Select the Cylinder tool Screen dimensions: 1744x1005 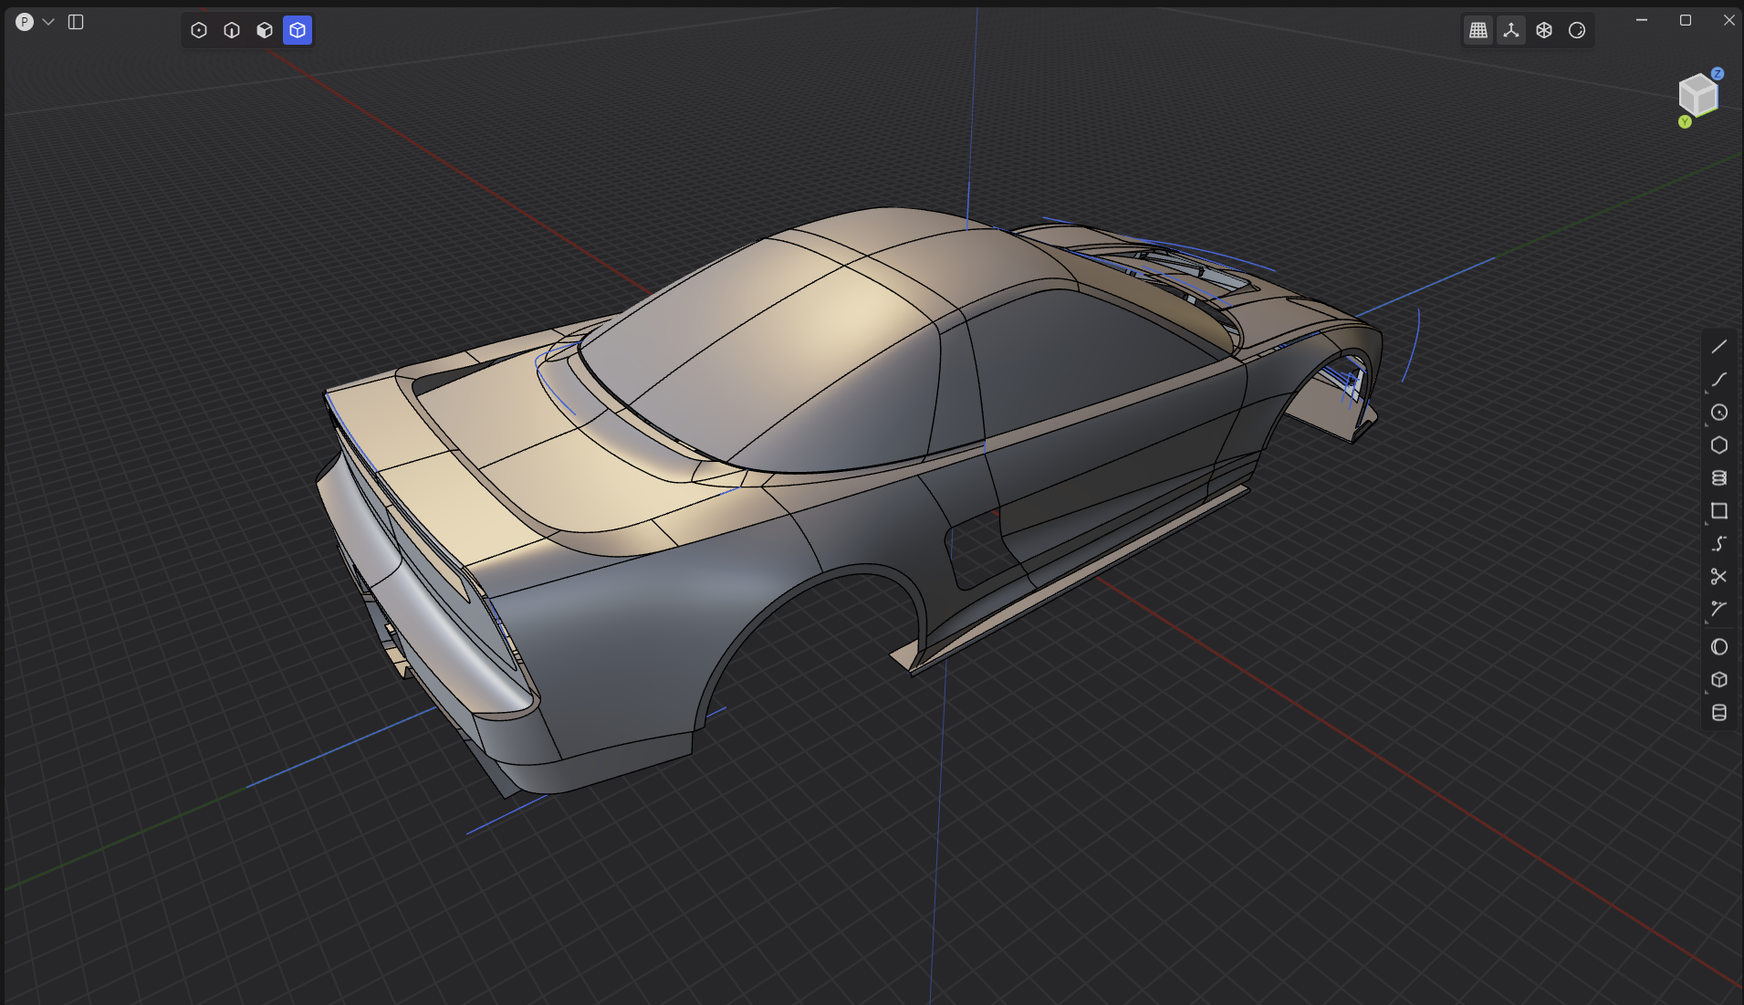[x=1719, y=713]
